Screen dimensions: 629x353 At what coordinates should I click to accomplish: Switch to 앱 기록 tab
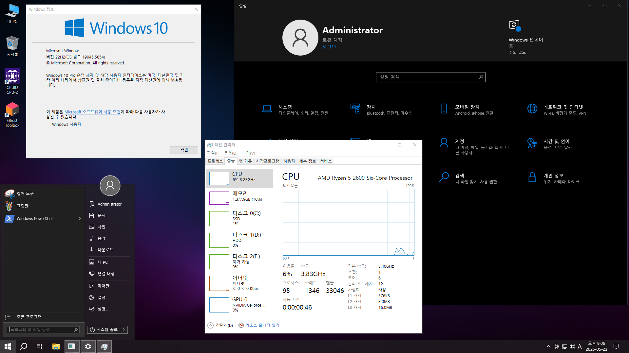click(245, 161)
